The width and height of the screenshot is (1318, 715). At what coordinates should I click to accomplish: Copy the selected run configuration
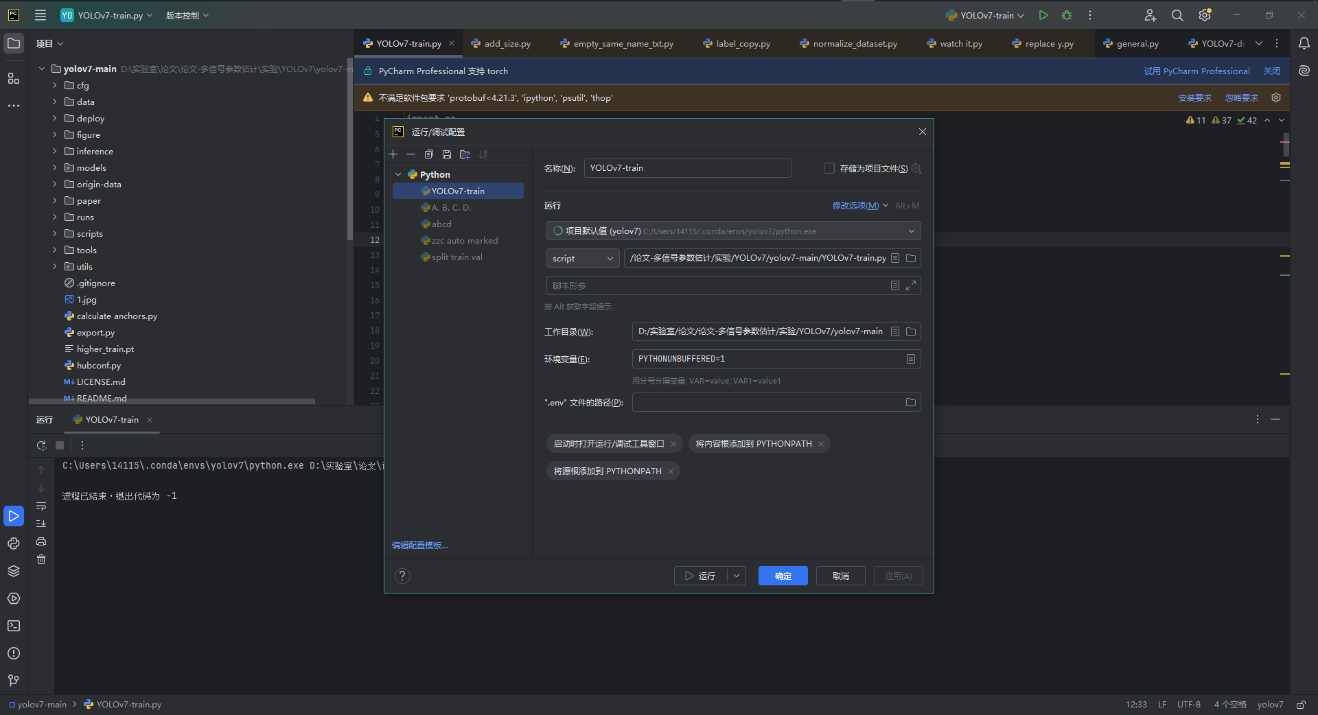pos(429,154)
